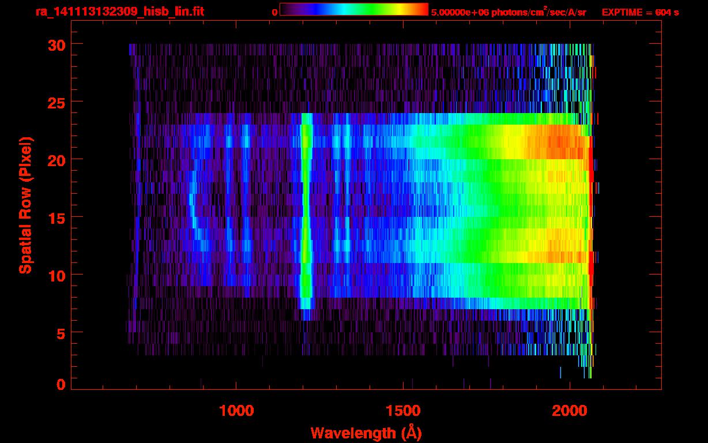Click the 2000 wavelength tick label
This screenshot has width=708, height=443.
(x=570, y=411)
